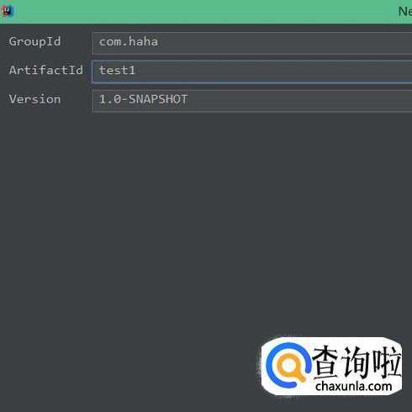The width and height of the screenshot is (412, 412).
Task: Place cursor in the test1 text
Action: (x=117, y=71)
